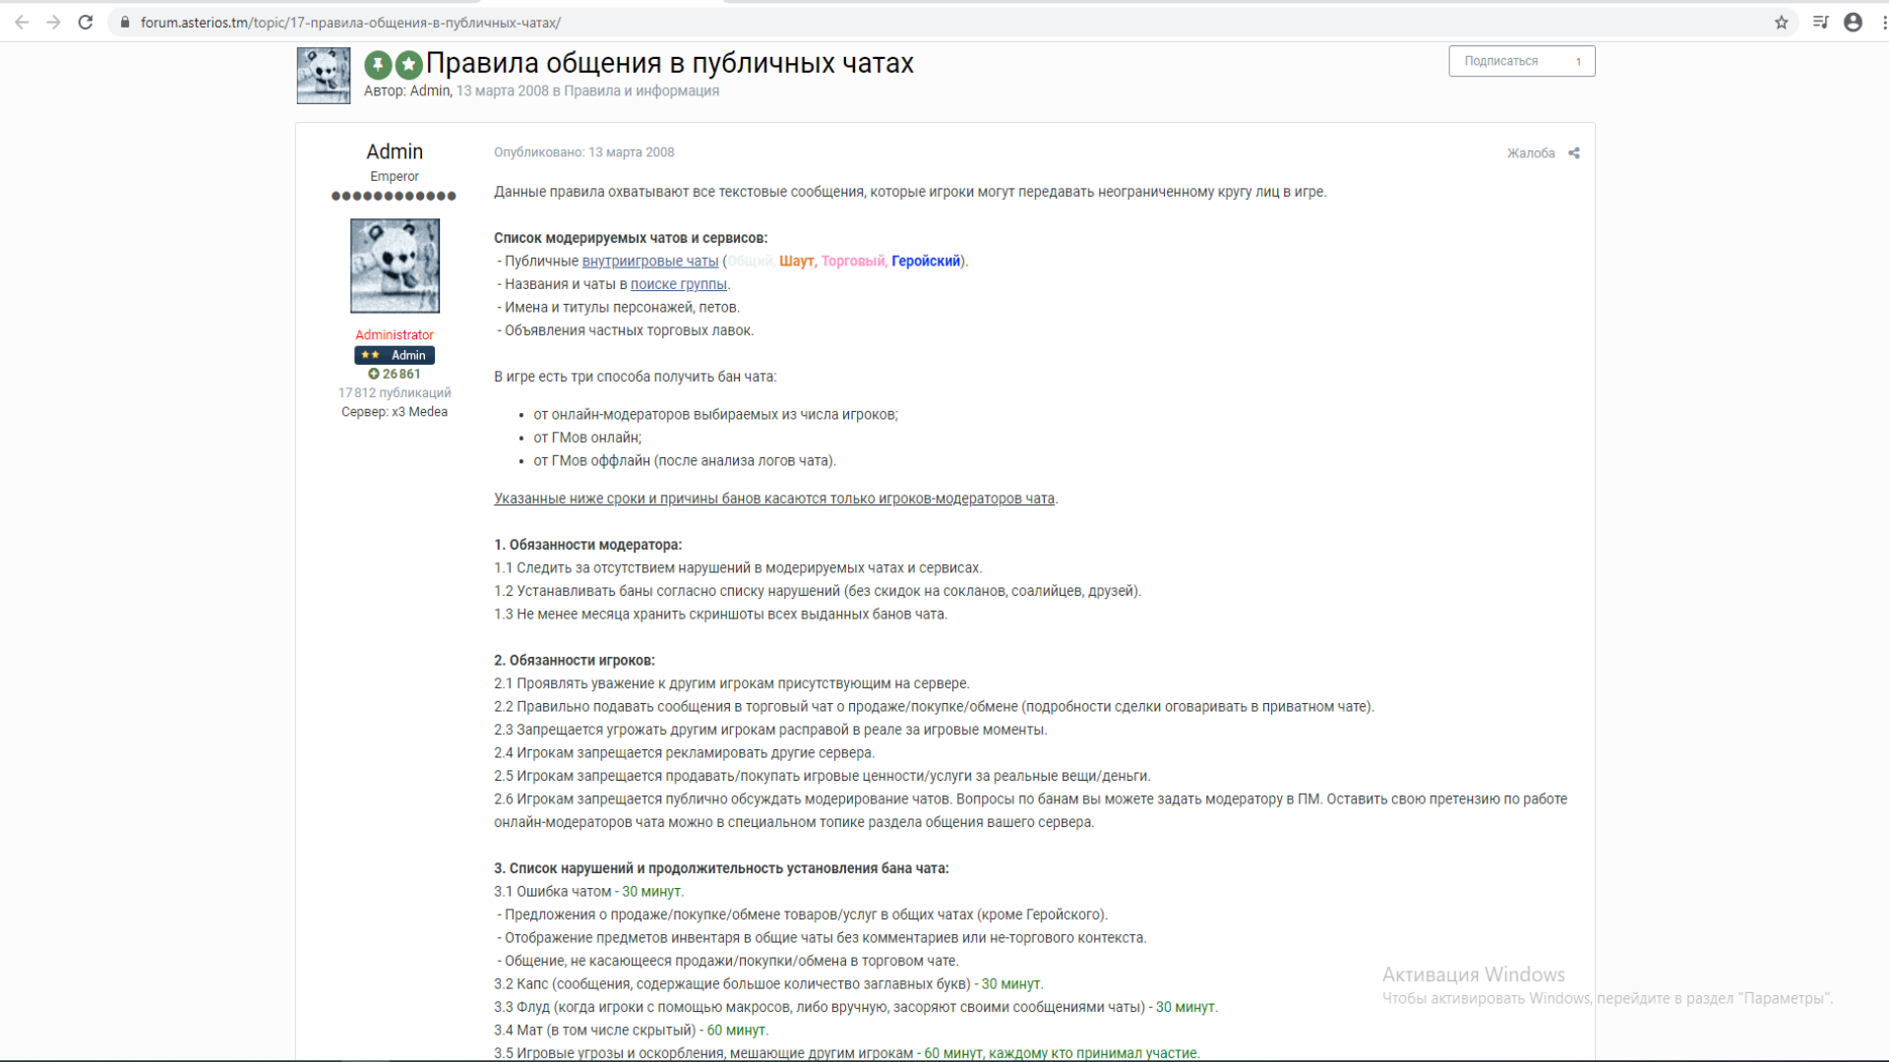The width and height of the screenshot is (1889, 1062).
Task: Click the Admin username heading in post
Action: point(395,151)
